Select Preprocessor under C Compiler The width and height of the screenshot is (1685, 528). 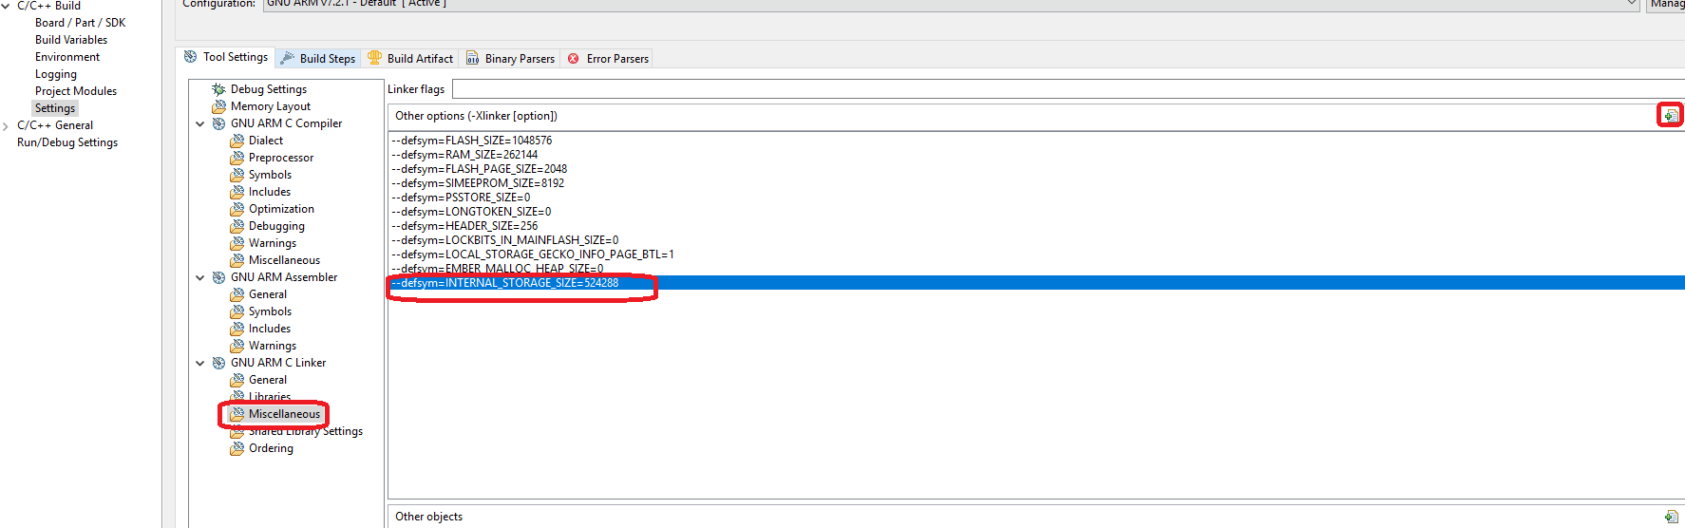click(280, 158)
